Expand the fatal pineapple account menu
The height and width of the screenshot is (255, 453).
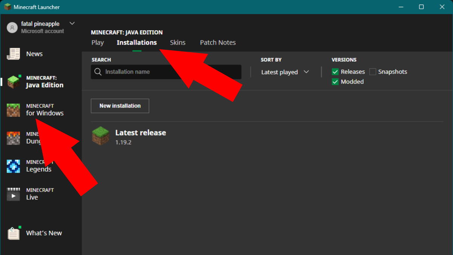(72, 23)
